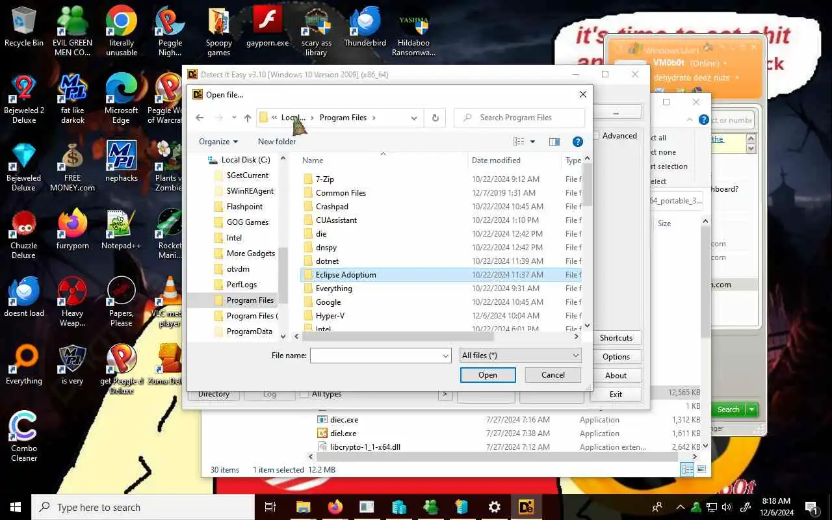Open the 'doesnt load' Thunderbird icon
832x520 pixels.
[x=24, y=296]
